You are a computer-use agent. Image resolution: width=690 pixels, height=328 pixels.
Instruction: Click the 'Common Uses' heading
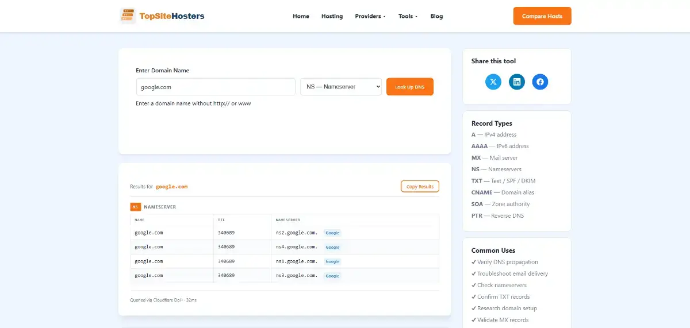coord(493,250)
